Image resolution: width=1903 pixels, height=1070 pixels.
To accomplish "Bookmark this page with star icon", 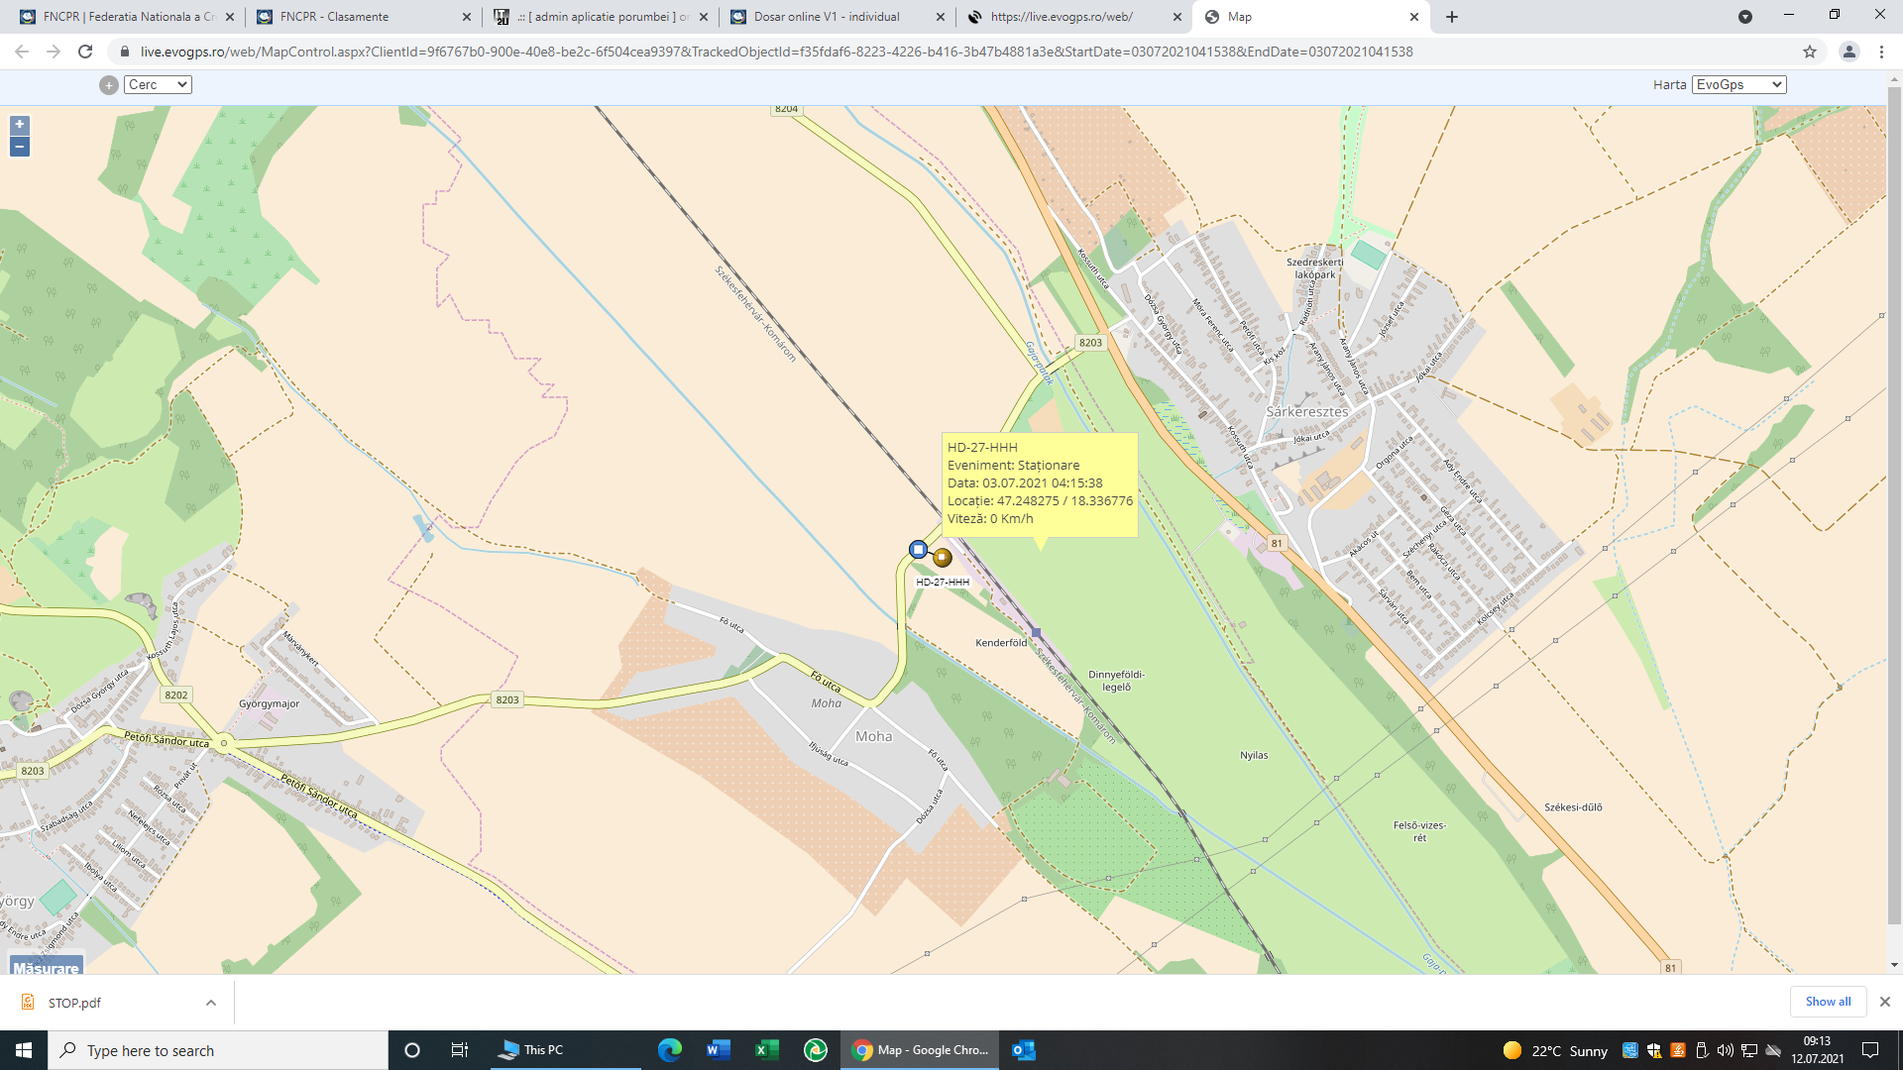I will 1810,52.
